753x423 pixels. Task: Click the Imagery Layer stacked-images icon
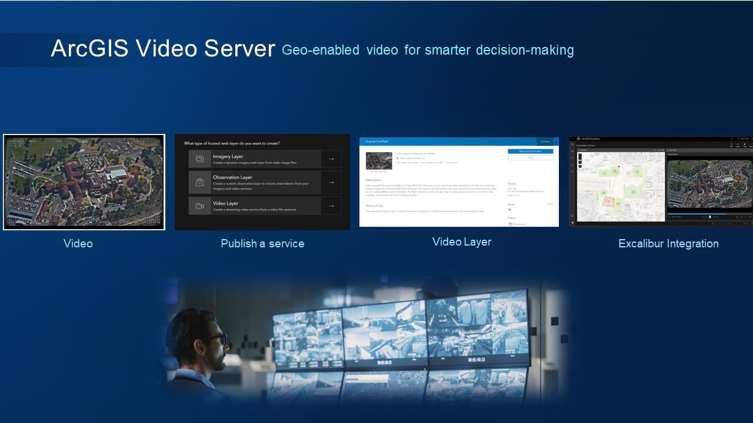point(200,159)
